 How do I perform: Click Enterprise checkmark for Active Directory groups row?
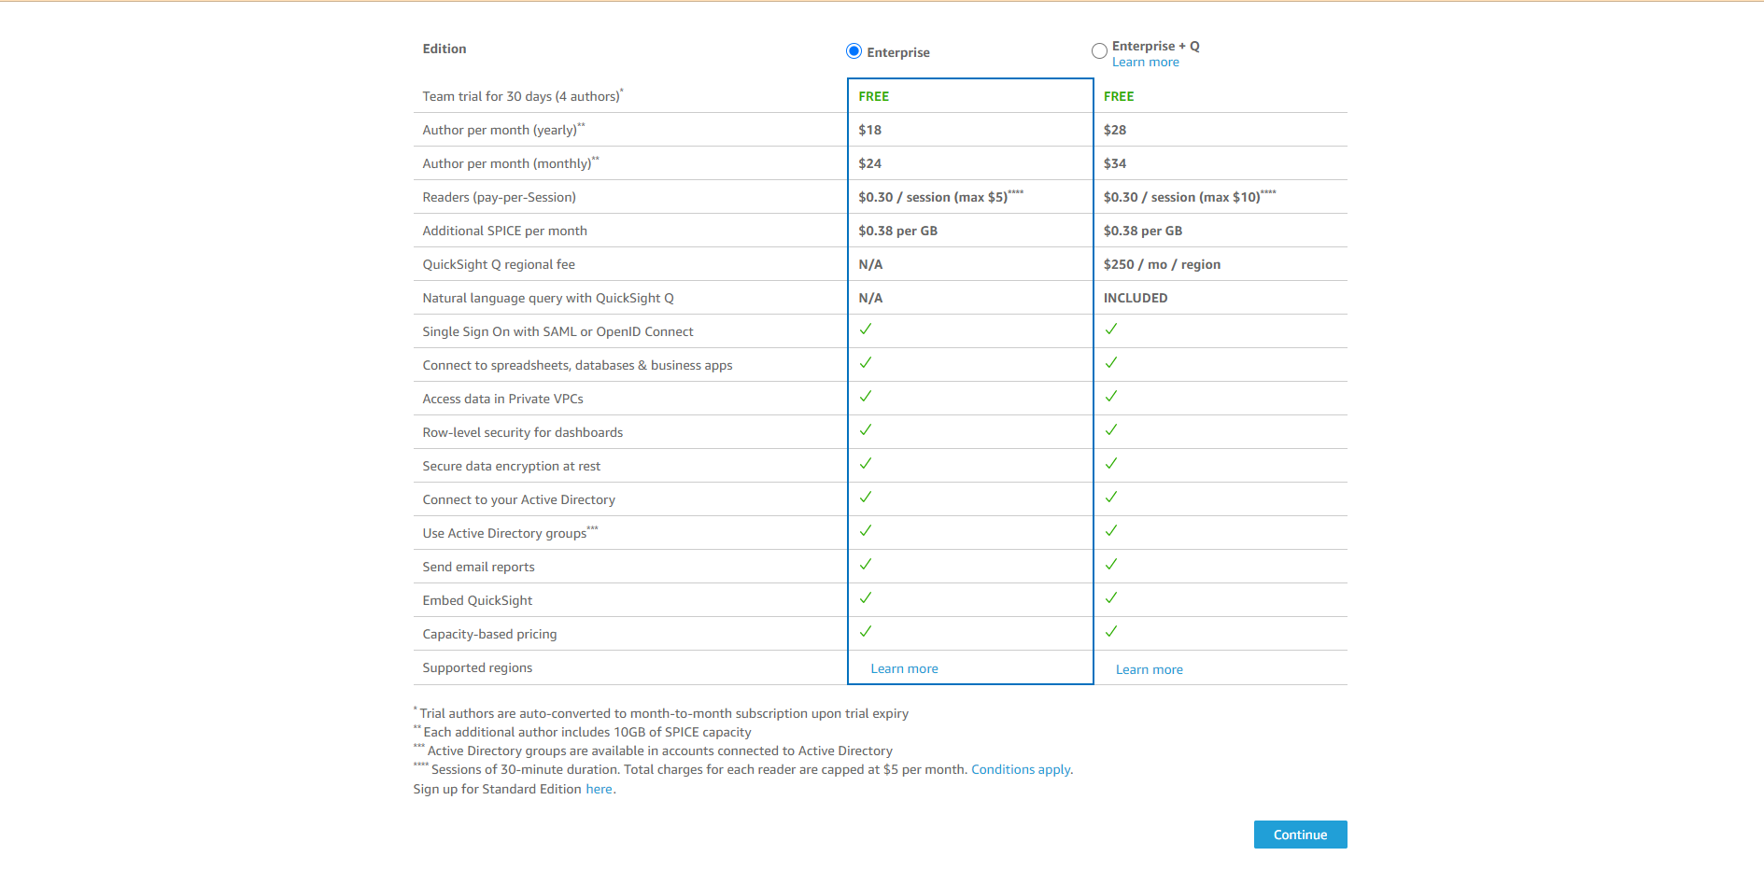pos(866,530)
